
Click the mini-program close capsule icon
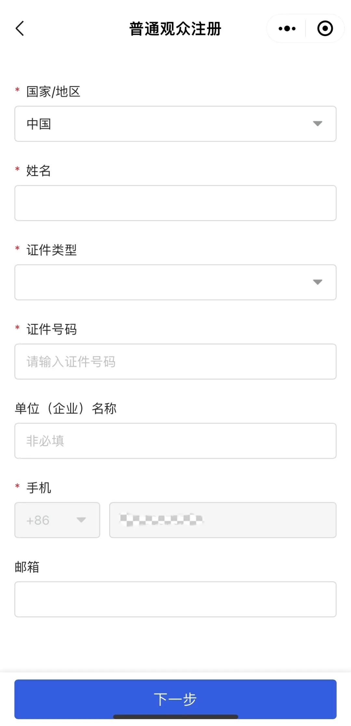325,29
